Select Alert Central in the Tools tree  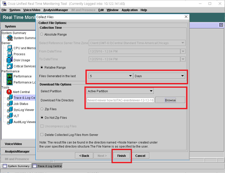pyautogui.click(x=21, y=92)
